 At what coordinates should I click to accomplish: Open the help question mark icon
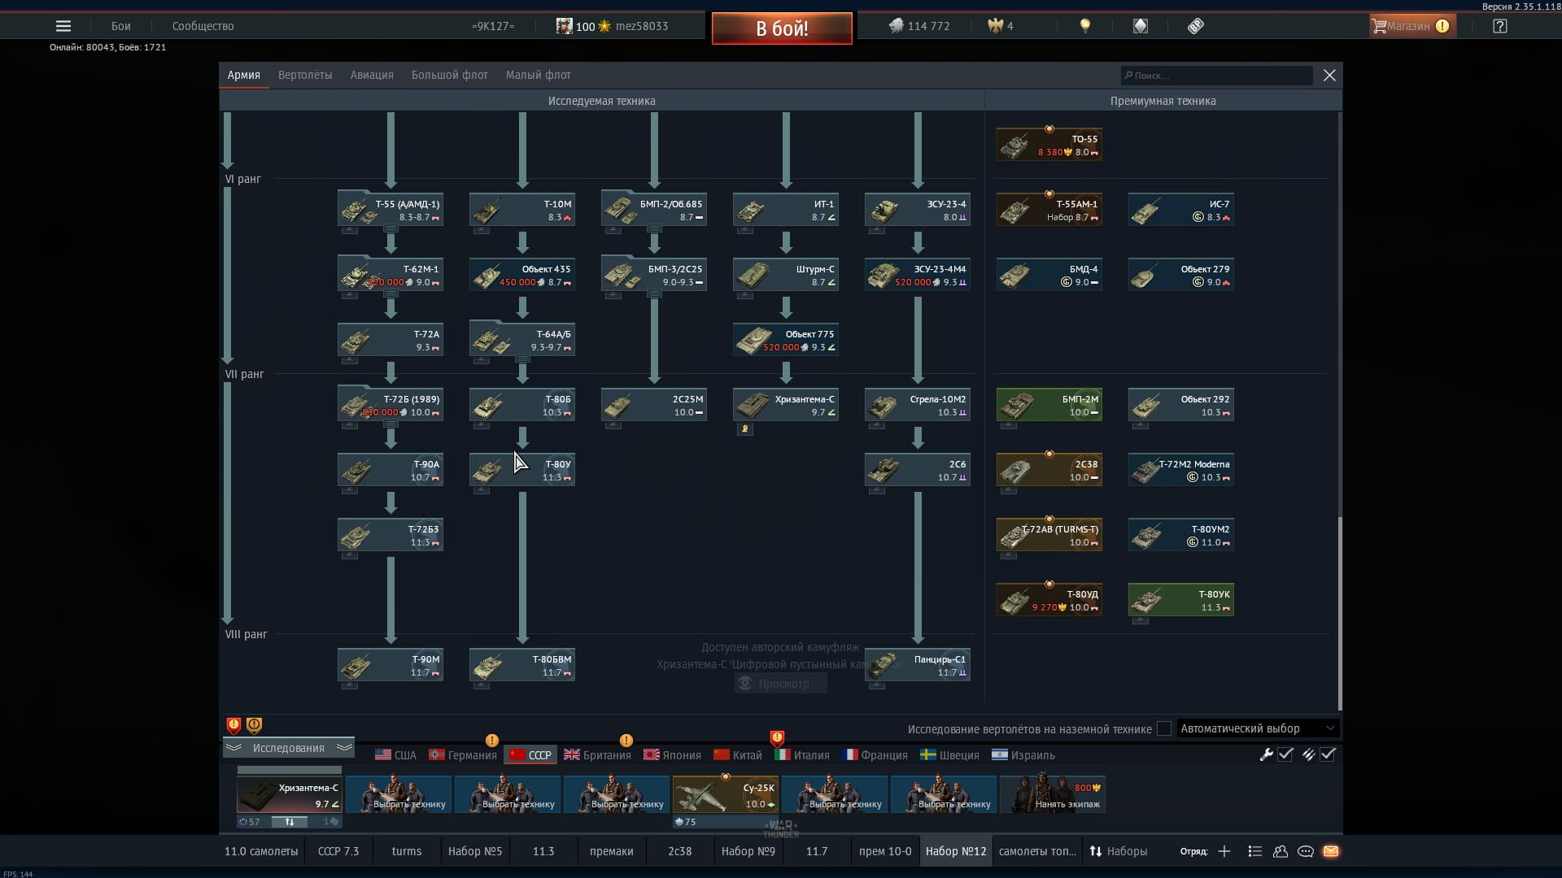[x=1500, y=26]
